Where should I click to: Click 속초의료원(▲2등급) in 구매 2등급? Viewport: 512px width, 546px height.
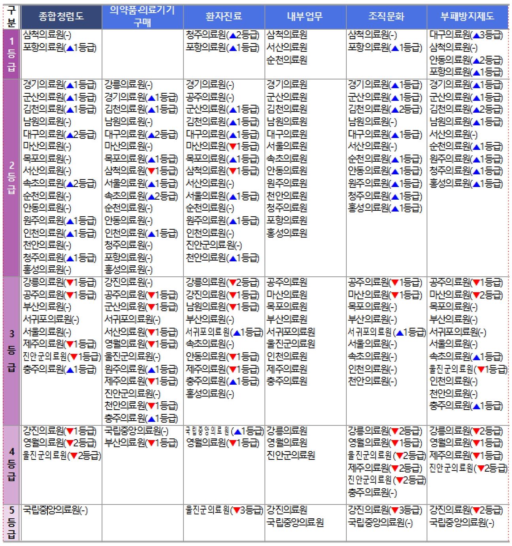point(141,196)
